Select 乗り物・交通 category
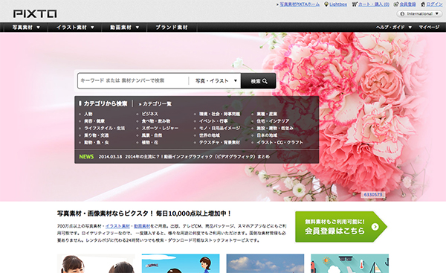 click(97, 135)
